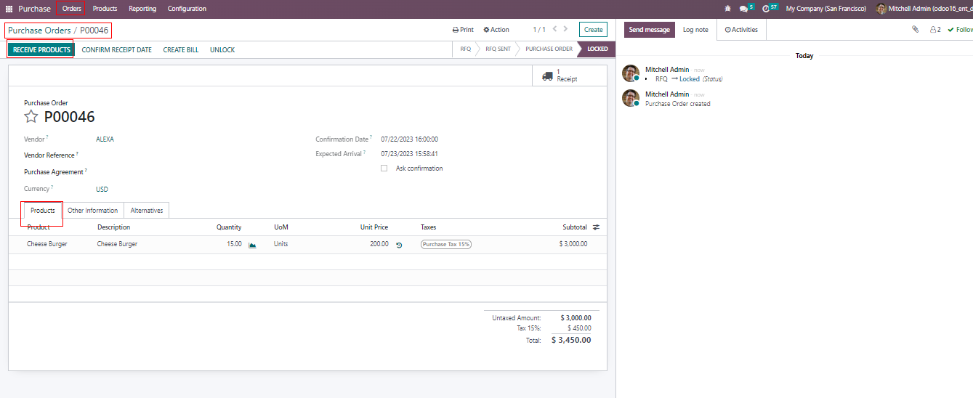Click the price history icon beside unit price
The width and height of the screenshot is (973, 398).
click(x=399, y=245)
